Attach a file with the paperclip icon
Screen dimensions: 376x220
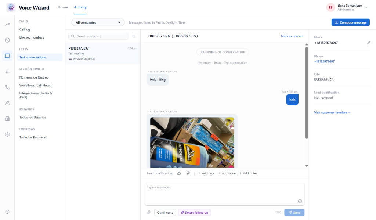tap(149, 212)
